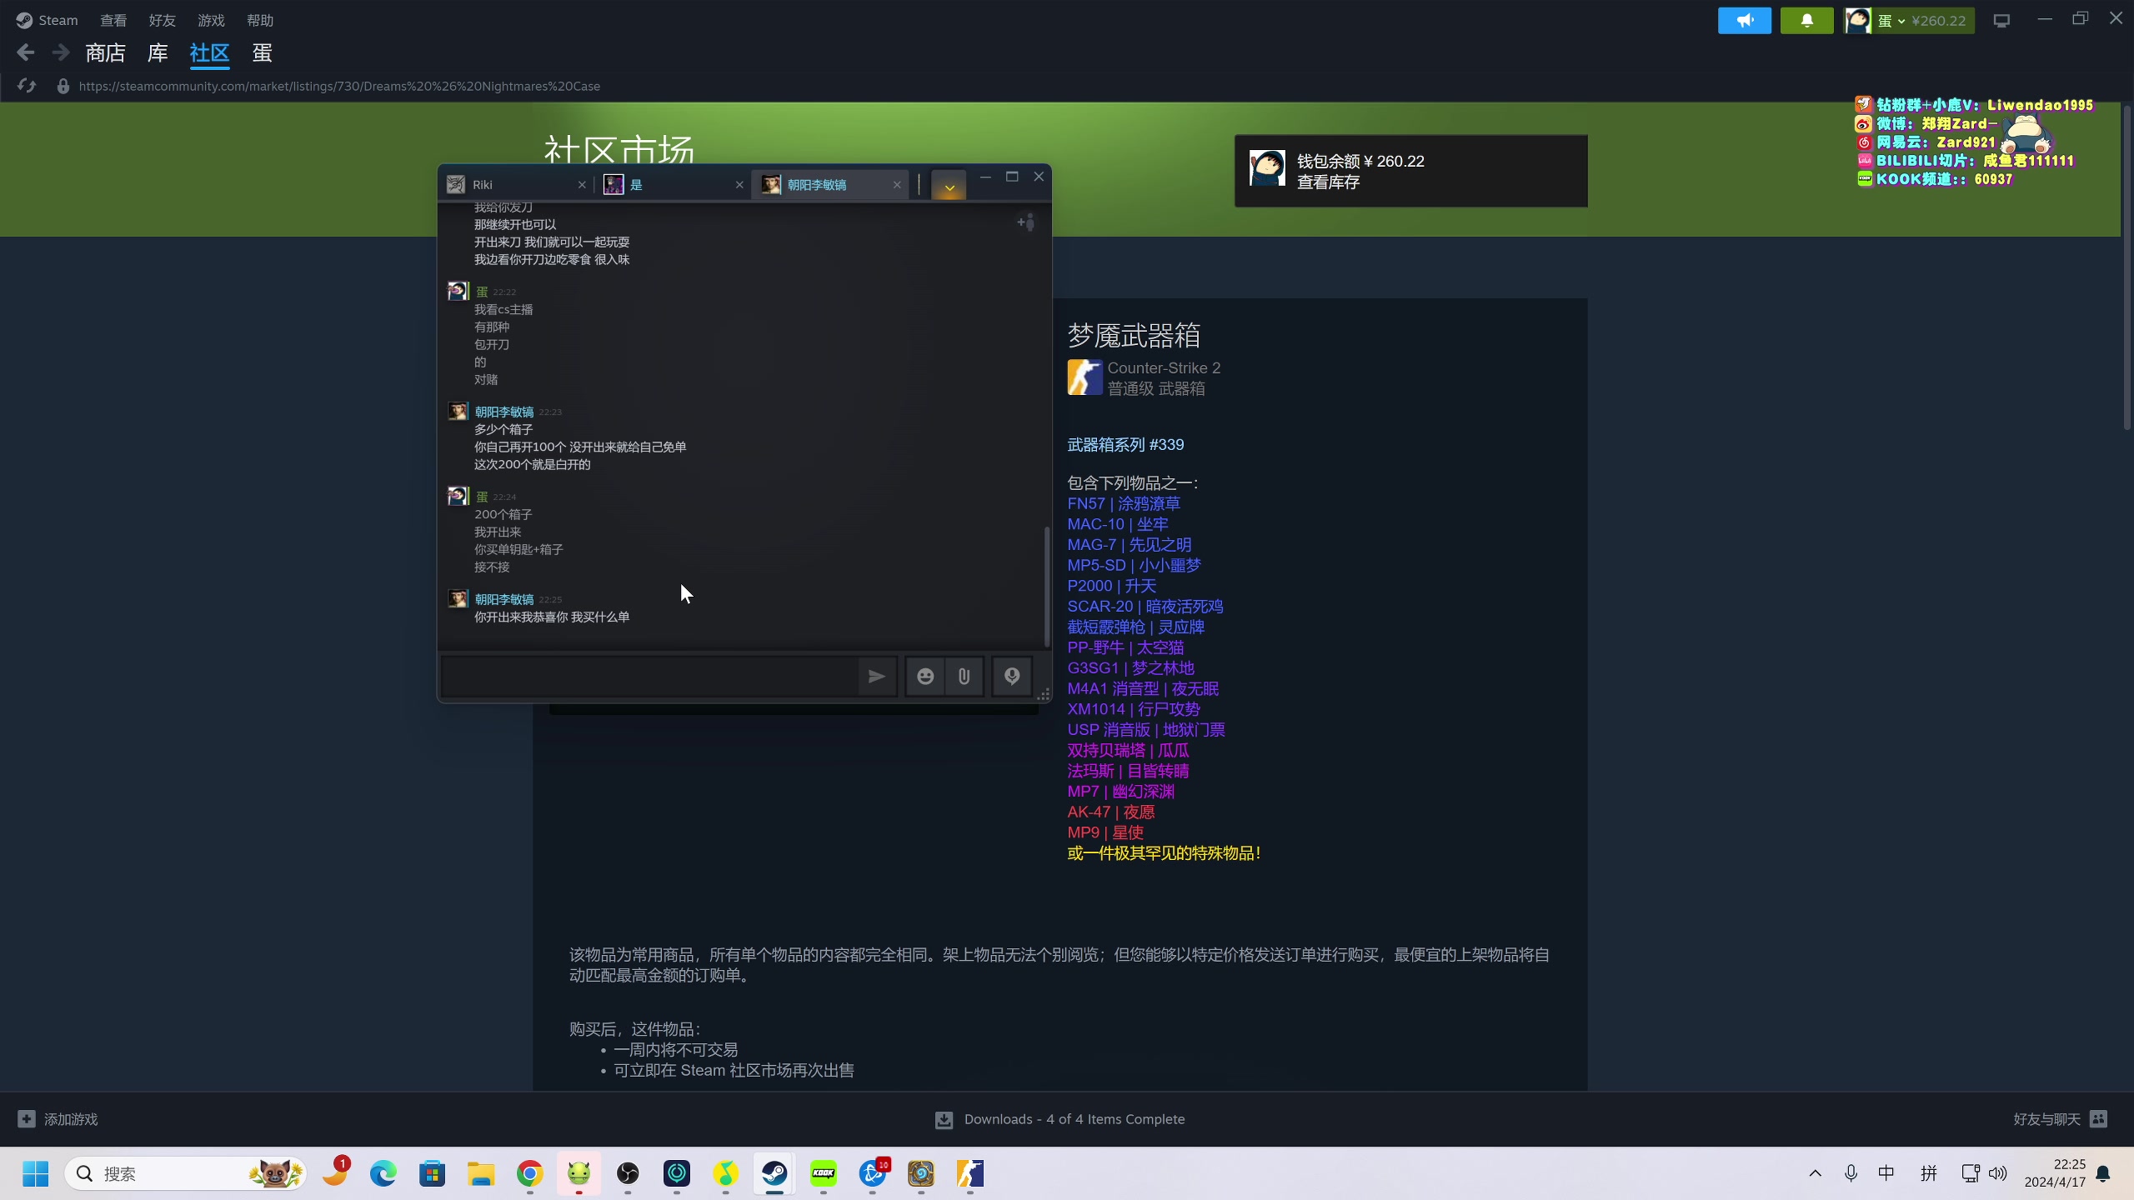Open the 好友 menu
2134x1200 pixels.
pyautogui.click(x=162, y=20)
